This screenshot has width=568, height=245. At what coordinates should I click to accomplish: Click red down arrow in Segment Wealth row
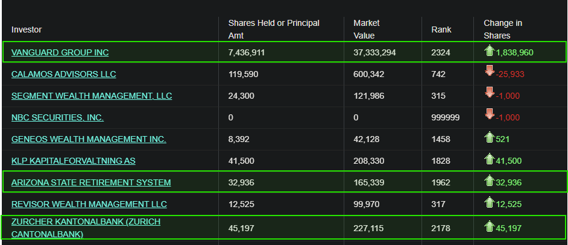click(x=489, y=93)
